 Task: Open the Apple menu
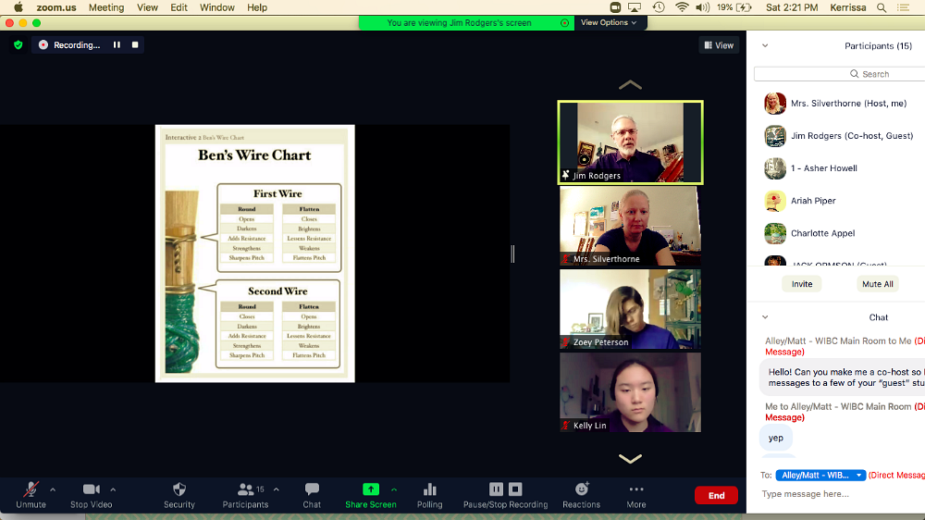(18, 7)
